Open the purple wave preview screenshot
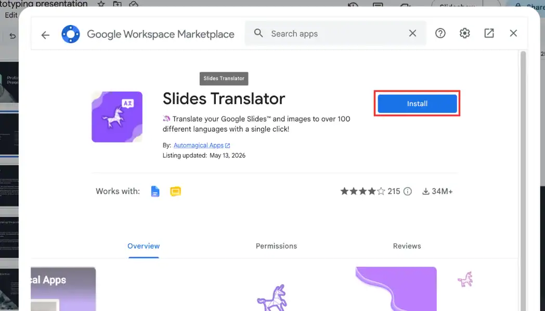The width and height of the screenshot is (545, 311). pyautogui.click(x=396, y=289)
